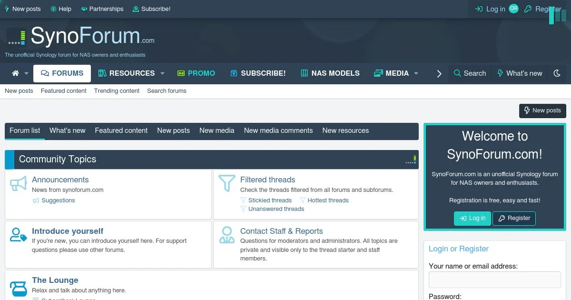Select the New posts tab
The height and width of the screenshot is (300, 571).
(x=174, y=130)
